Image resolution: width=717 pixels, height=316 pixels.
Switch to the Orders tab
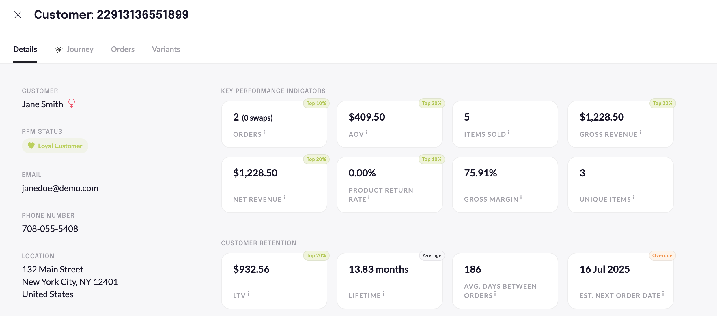click(123, 49)
